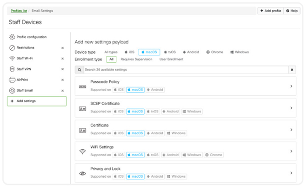Select the iOS device type filter
This screenshot has height=186, width=307.
click(129, 52)
